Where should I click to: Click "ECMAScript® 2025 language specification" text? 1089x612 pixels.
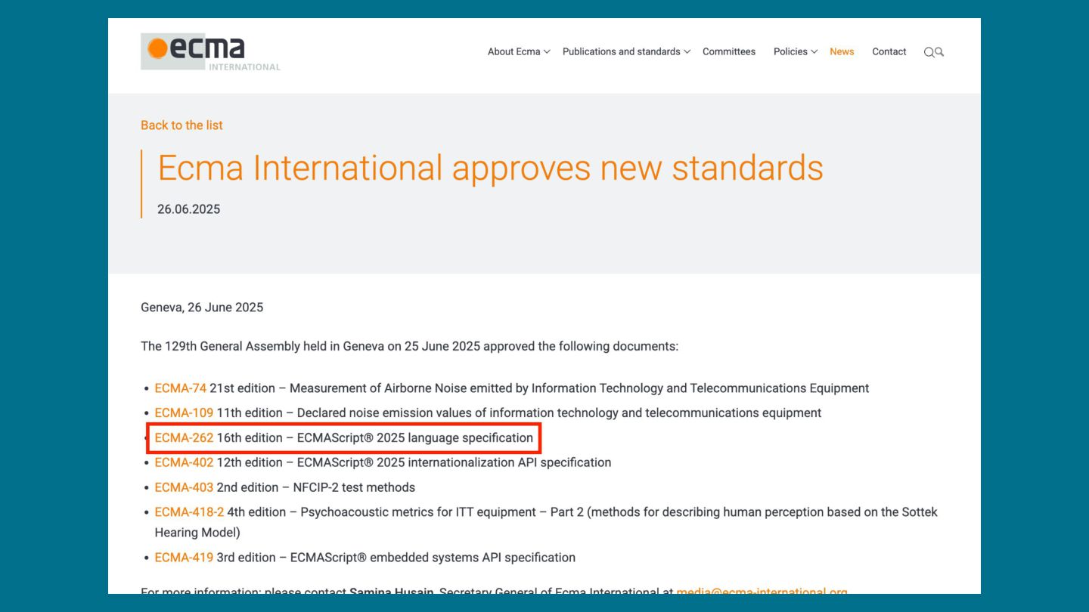415,437
